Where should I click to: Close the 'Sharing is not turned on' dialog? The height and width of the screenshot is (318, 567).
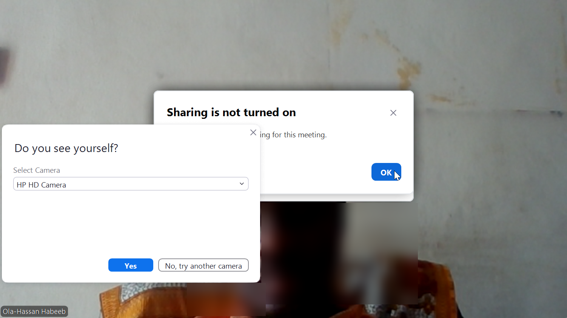click(393, 113)
